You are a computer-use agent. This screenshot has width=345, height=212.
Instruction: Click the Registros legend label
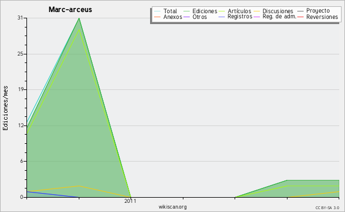(x=240, y=17)
